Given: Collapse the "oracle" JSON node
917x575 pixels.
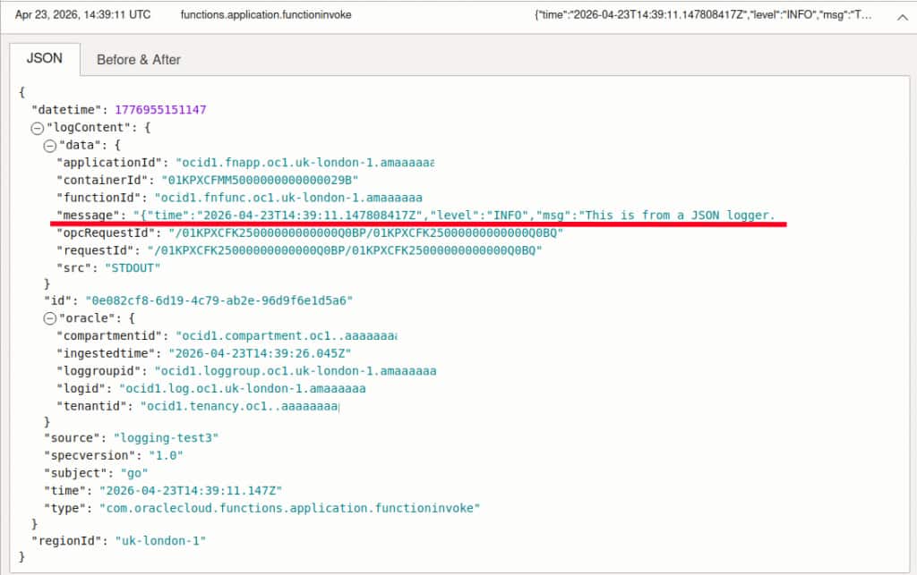Looking at the screenshot, I should pos(50,318).
